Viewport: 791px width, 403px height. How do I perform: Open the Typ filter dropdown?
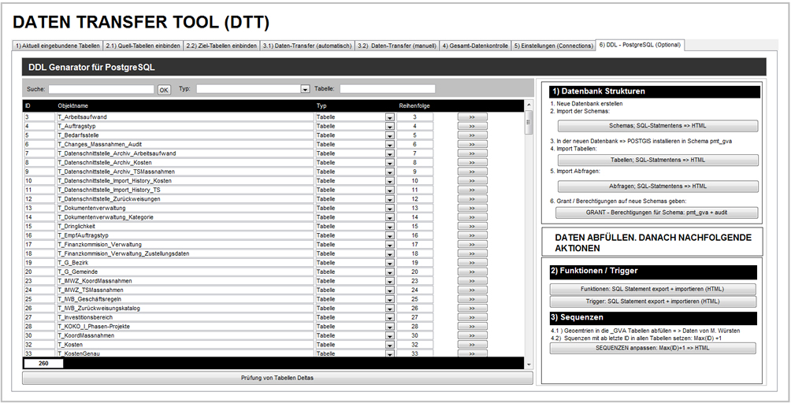(x=306, y=90)
